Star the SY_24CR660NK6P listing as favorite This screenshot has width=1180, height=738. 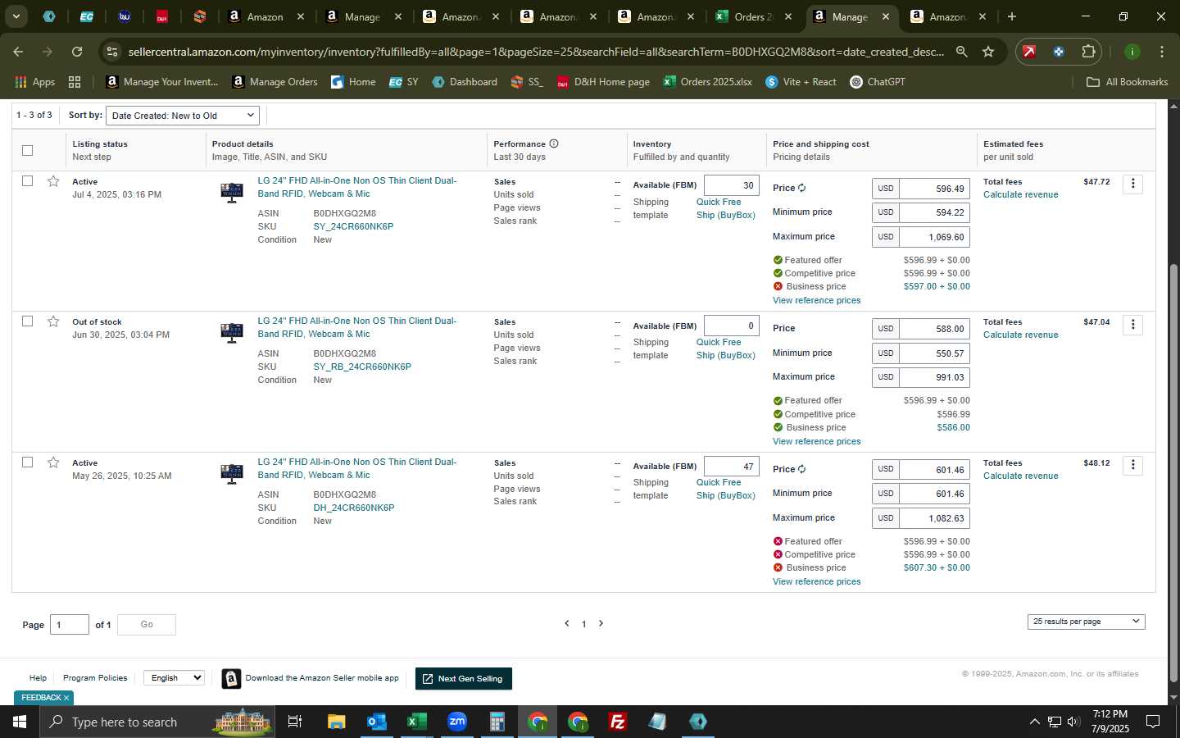click(x=53, y=181)
